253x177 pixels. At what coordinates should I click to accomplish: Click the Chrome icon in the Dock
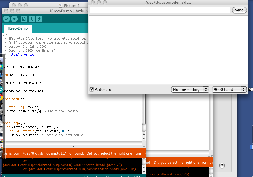[x=1, y=97]
